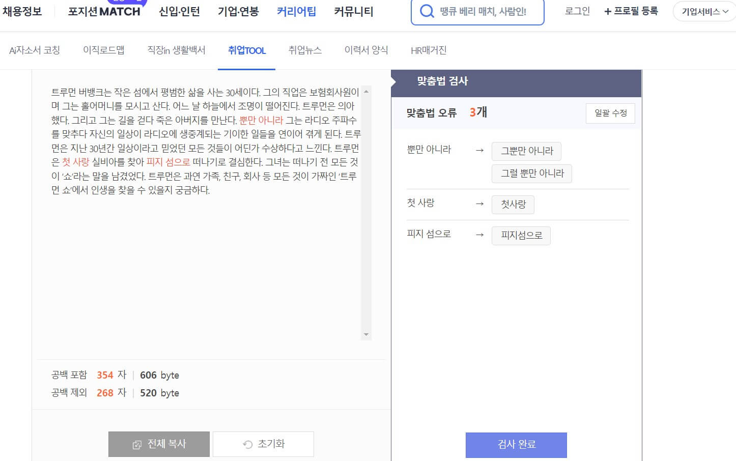736x461 pixels.
Task: Click the 로그인 link
Action: coord(577,11)
